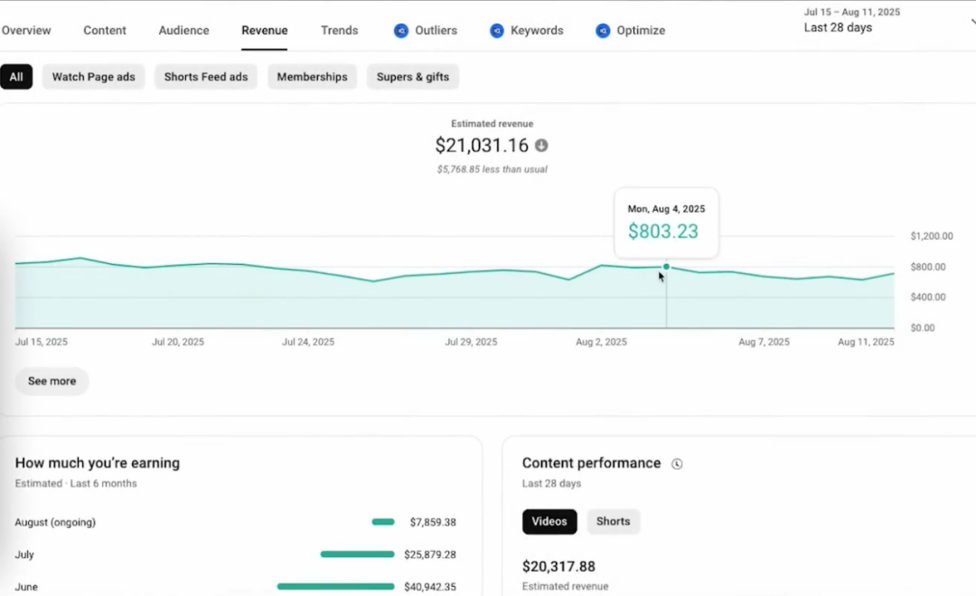Select the All revenue filter
Viewport: 976px width, 596px height.
click(16, 77)
